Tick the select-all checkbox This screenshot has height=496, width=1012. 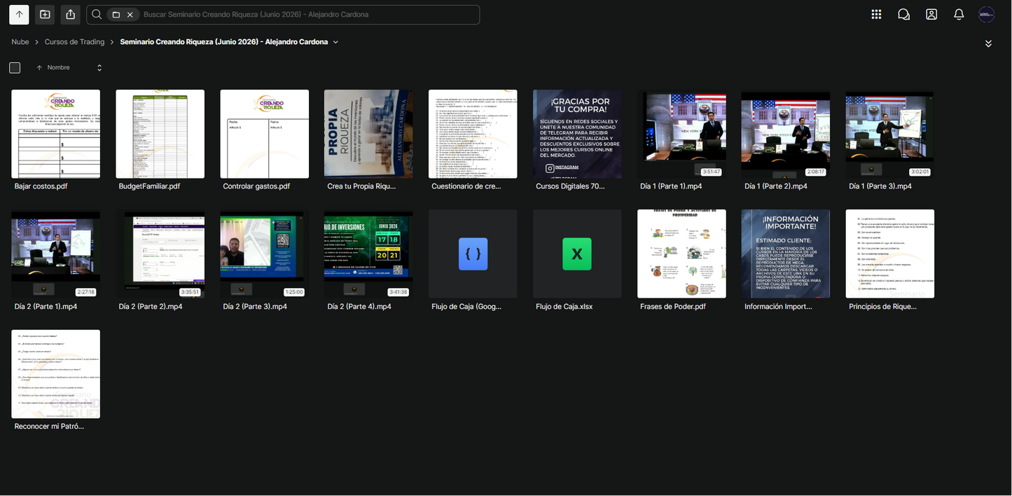coord(15,68)
